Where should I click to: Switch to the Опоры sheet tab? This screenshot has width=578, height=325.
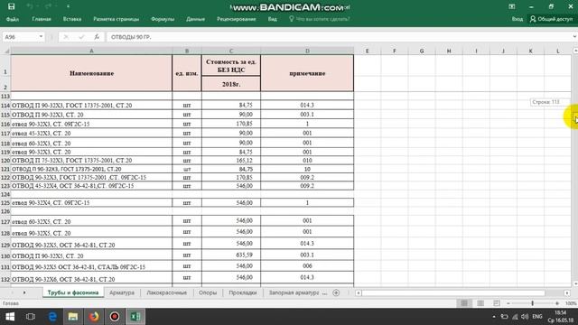[x=208, y=292]
